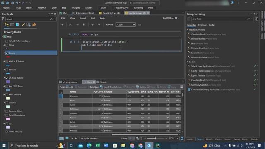Select List By Drawing Order icon
The width and height of the screenshot is (265, 149).
point(7,25)
